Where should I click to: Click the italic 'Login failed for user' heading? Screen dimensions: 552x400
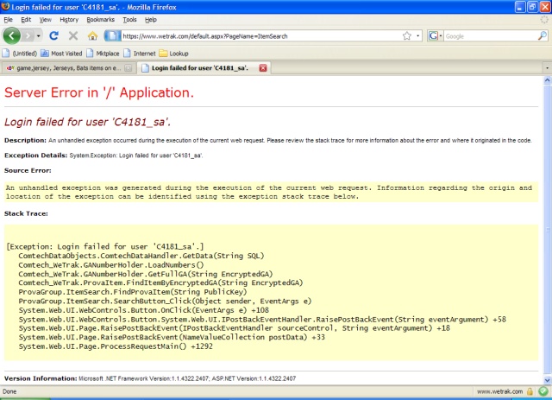pos(87,122)
